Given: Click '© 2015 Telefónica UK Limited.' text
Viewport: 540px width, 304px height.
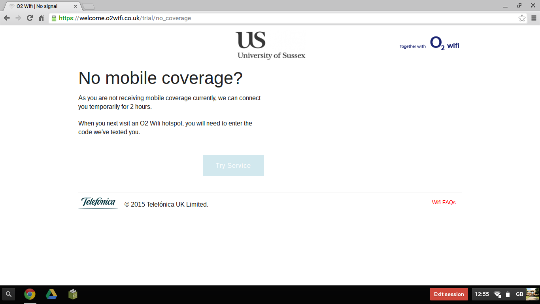Looking at the screenshot, I should coord(166,204).
